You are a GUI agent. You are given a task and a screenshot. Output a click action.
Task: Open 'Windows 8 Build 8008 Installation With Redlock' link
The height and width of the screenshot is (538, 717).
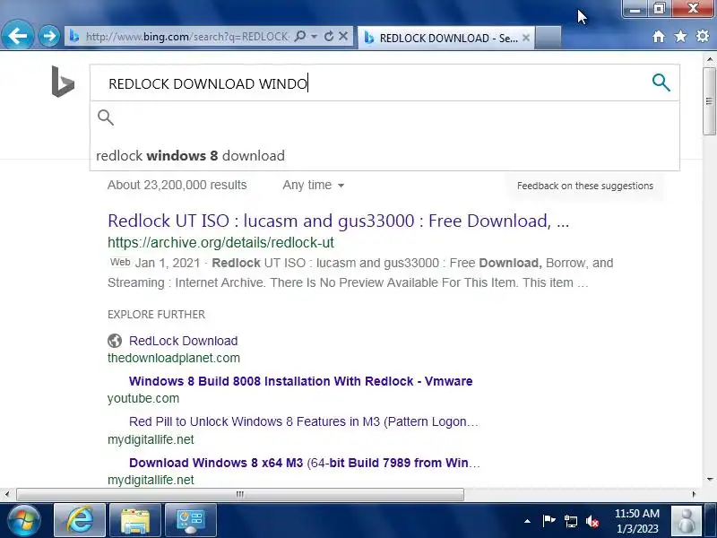point(301,381)
